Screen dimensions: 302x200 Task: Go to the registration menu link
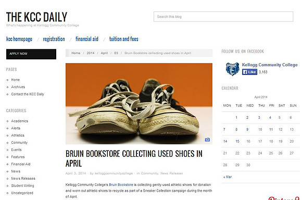click(x=54, y=39)
